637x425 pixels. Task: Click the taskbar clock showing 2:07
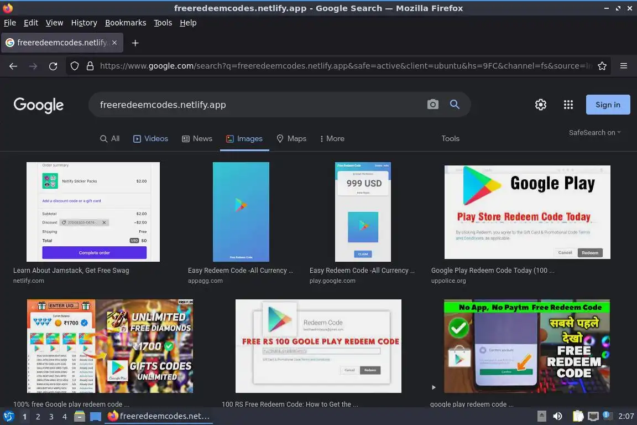click(626, 416)
